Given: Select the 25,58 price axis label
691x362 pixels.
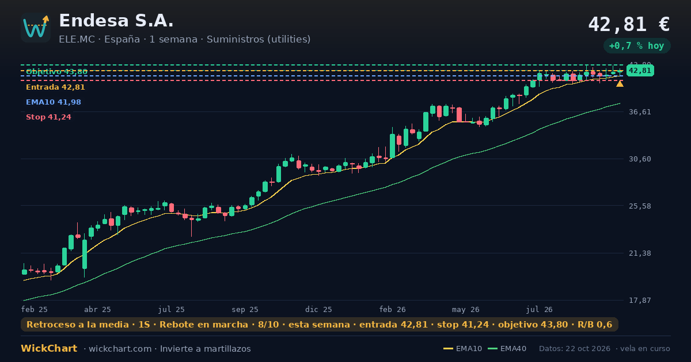Looking at the screenshot, I should pos(640,206).
